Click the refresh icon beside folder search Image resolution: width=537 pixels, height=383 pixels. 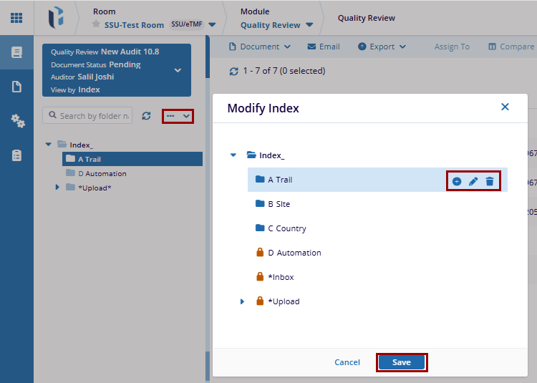(x=146, y=116)
